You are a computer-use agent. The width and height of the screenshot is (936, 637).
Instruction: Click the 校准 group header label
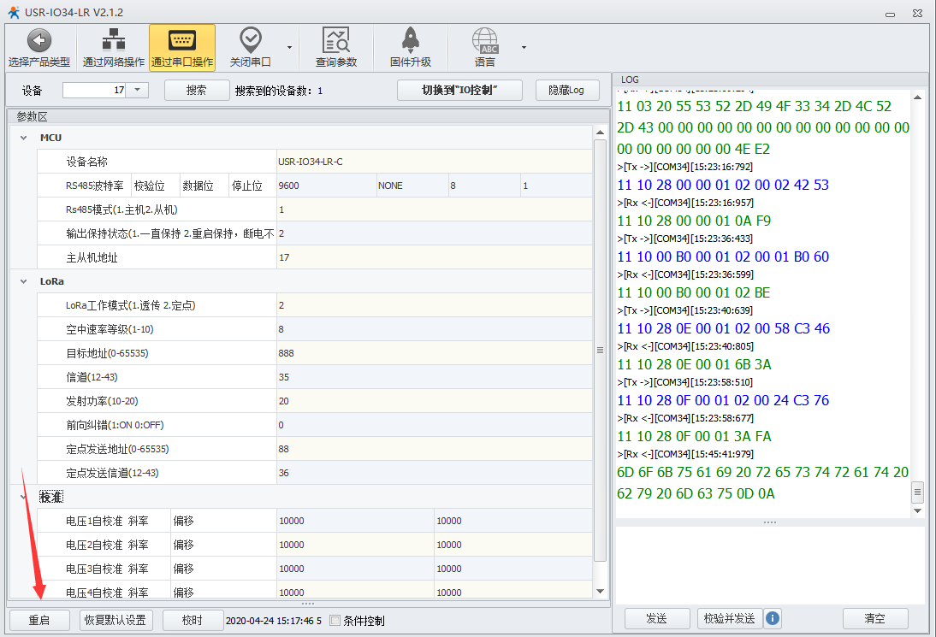coord(51,497)
